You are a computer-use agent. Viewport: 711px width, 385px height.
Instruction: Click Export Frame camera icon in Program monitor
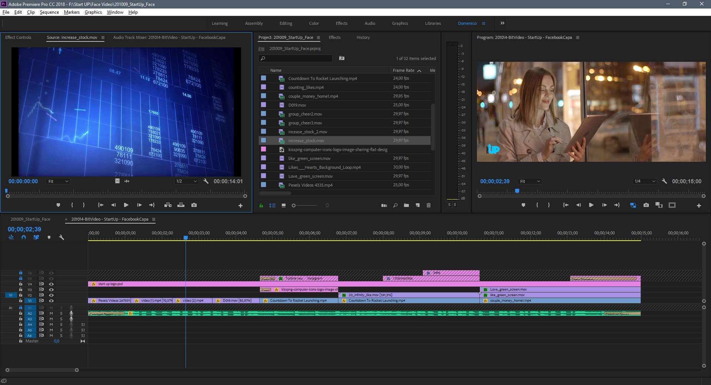pos(646,205)
